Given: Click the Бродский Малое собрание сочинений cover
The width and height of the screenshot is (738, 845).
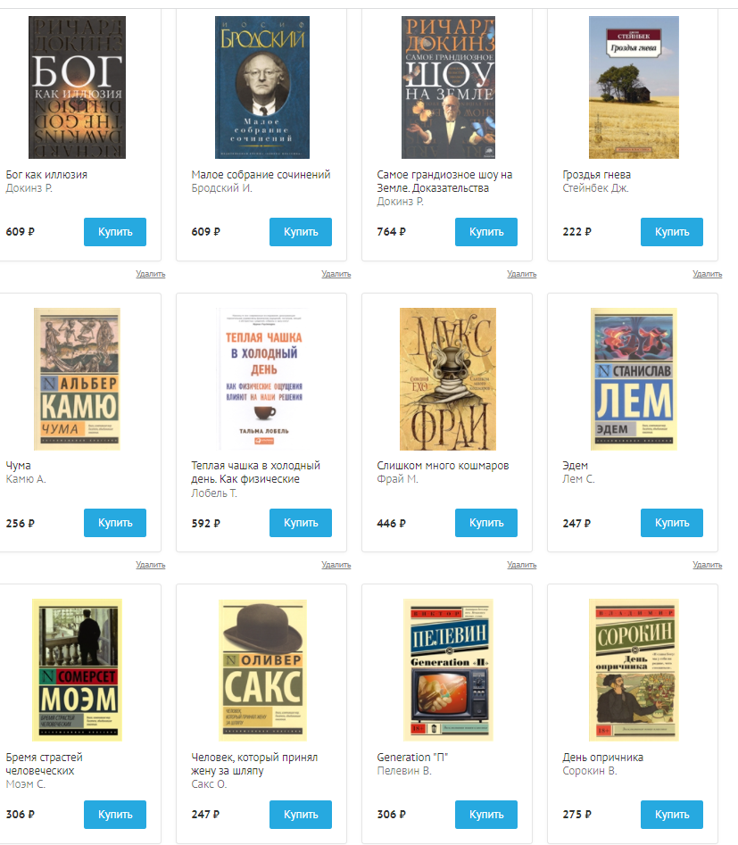Looking at the screenshot, I should click(x=262, y=87).
